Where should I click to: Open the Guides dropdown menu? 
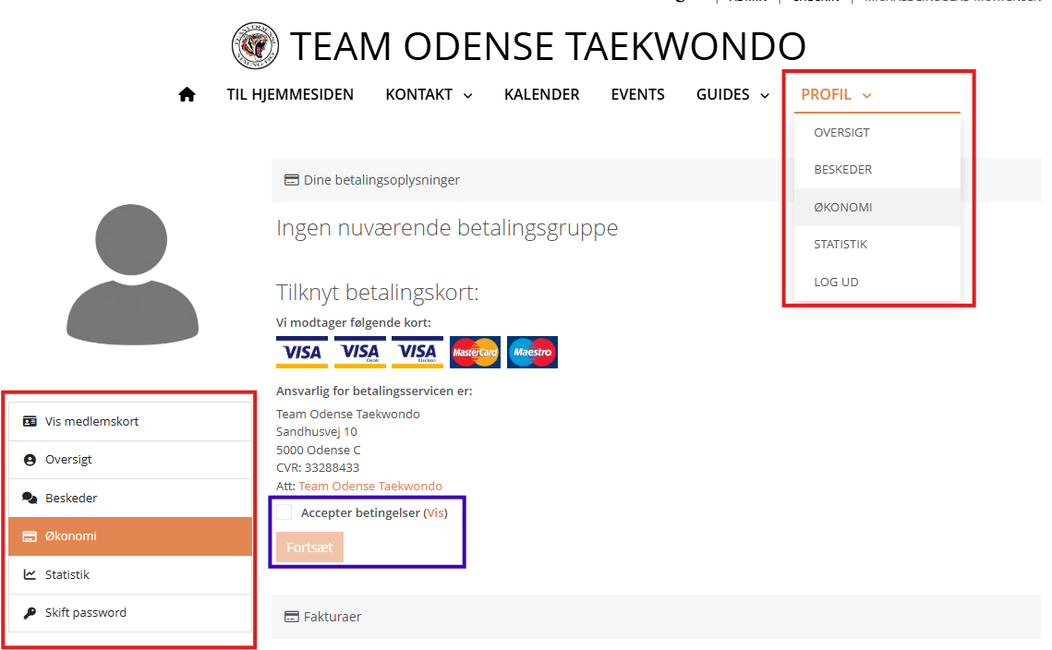732,94
